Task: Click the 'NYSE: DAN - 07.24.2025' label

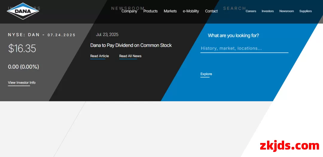Action: coord(42,35)
